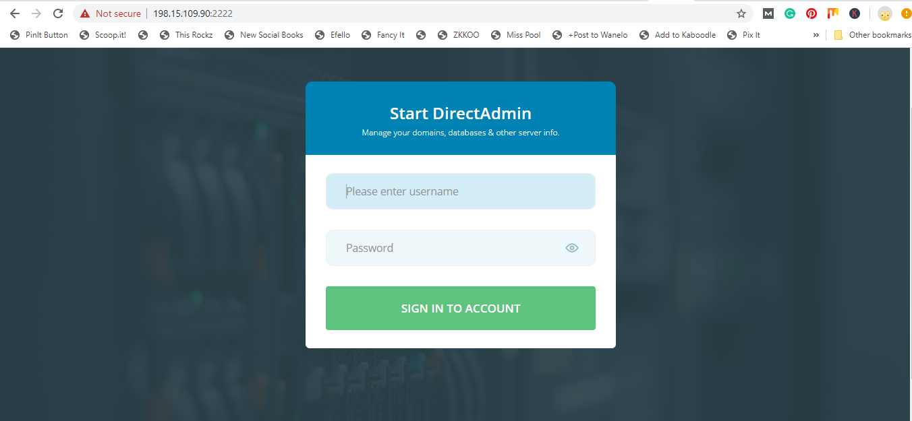Image resolution: width=912 pixels, height=421 pixels.
Task: Open the This Rockz bookmark
Action: click(x=186, y=35)
